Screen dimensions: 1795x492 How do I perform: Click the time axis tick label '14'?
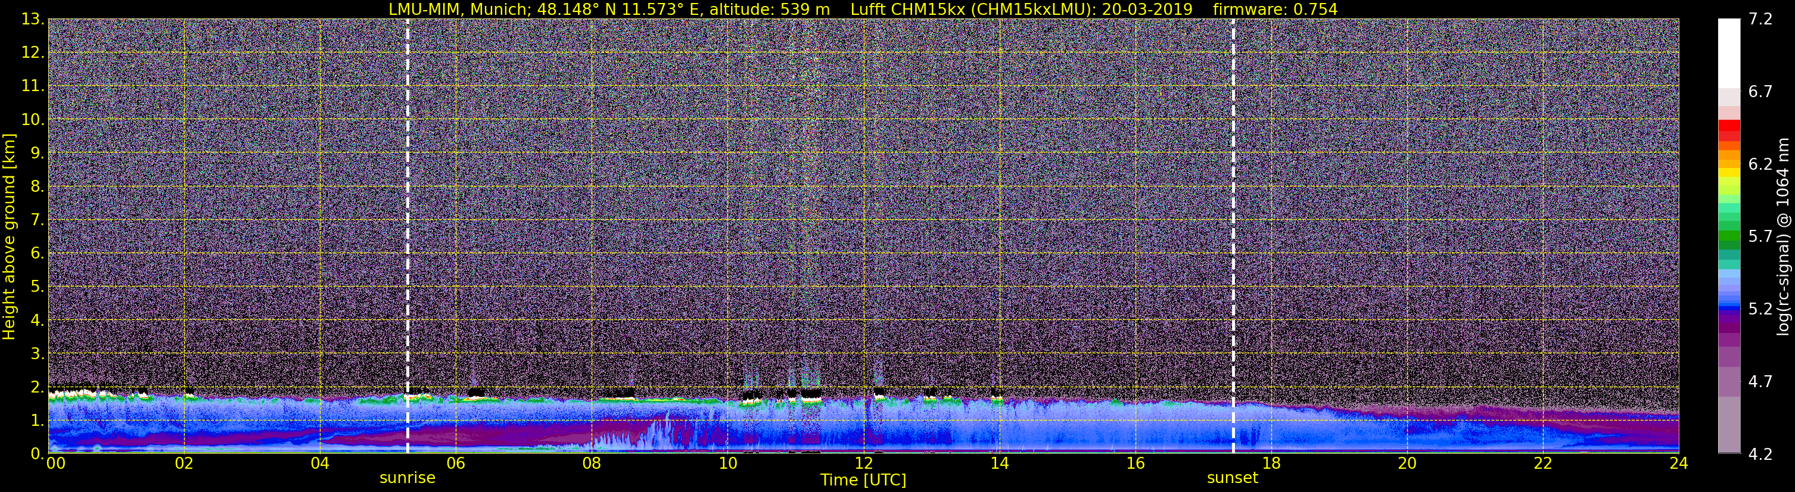[999, 463]
